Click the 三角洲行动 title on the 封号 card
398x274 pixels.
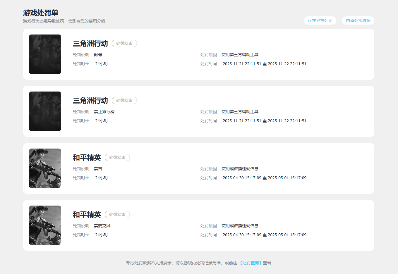(90, 44)
